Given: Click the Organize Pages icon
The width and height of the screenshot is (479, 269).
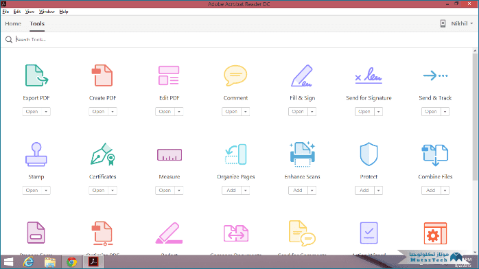Looking at the screenshot, I should point(235,154).
